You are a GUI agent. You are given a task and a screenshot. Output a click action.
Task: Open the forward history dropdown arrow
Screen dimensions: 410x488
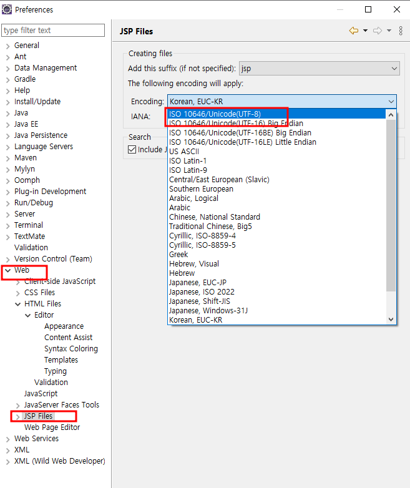pos(389,31)
